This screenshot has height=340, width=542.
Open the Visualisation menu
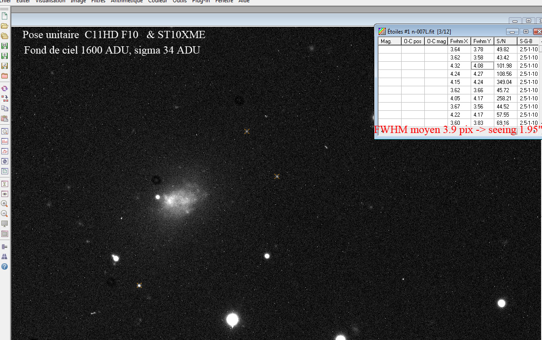(x=50, y=1)
